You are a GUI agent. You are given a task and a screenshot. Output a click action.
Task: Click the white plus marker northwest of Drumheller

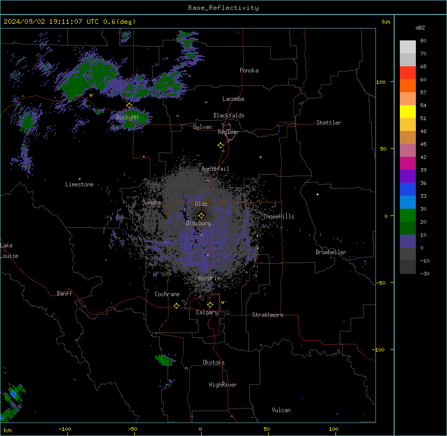pyautogui.click(x=317, y=194)
